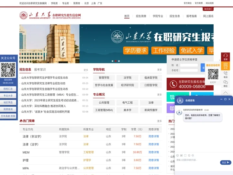This screenshot has width=233, height=175.
Task: Open 报考指南 navigation item
Action: 191,16
